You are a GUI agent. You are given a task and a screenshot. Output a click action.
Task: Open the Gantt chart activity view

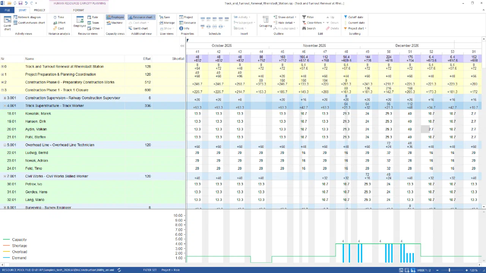[x=7, y=23]
